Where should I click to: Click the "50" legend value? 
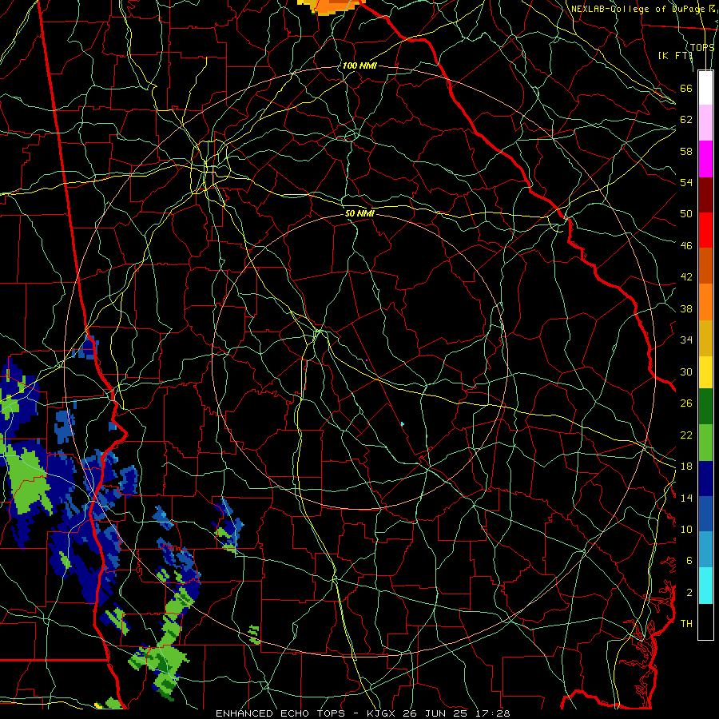tap(686, 214)
